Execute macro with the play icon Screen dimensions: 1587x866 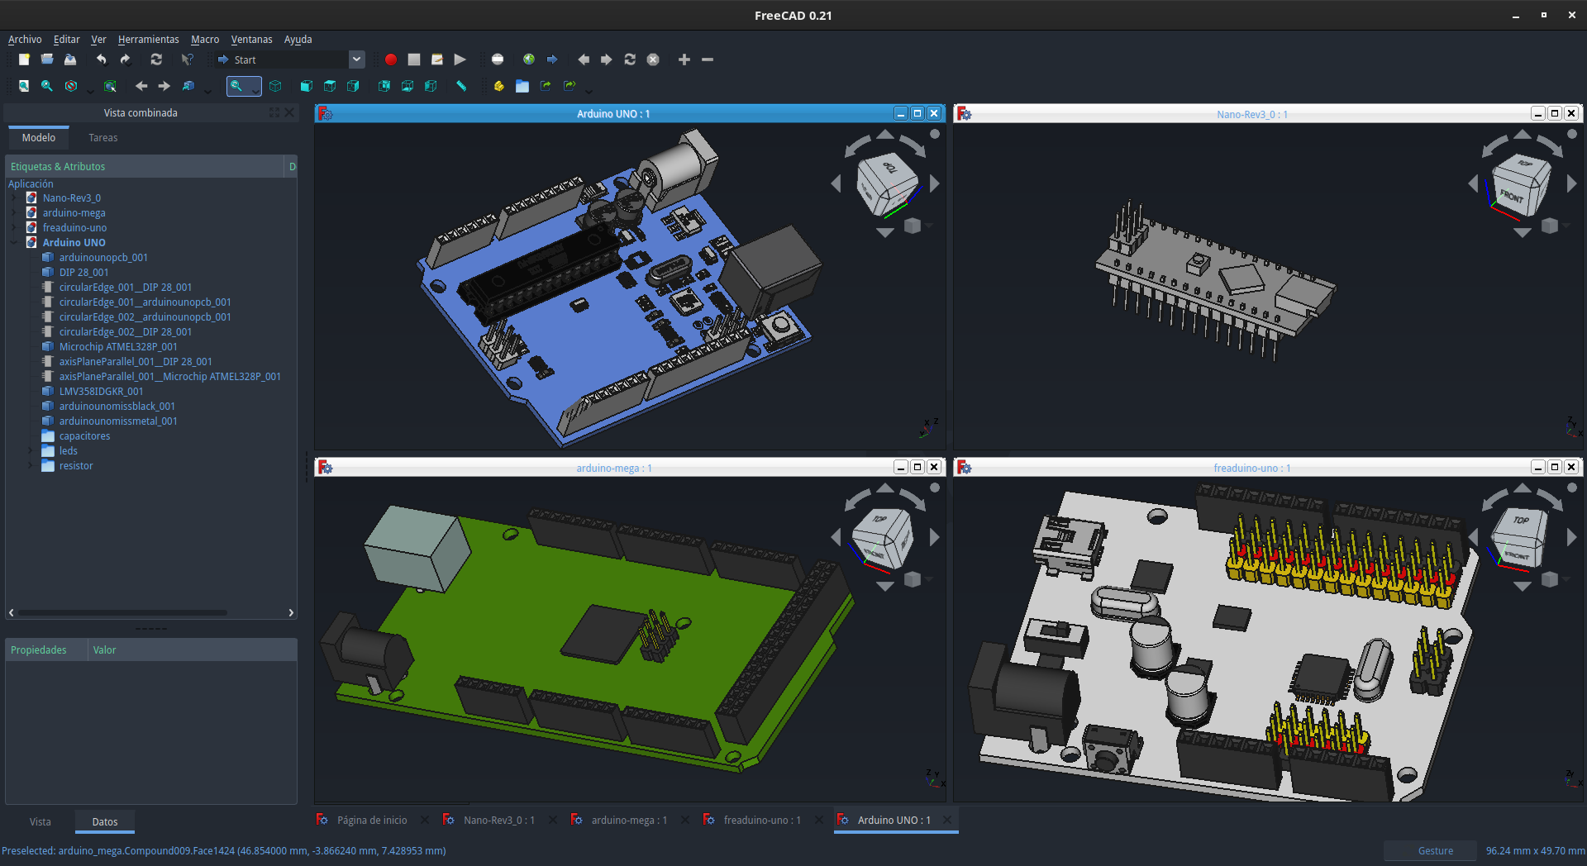coord(460,59)
